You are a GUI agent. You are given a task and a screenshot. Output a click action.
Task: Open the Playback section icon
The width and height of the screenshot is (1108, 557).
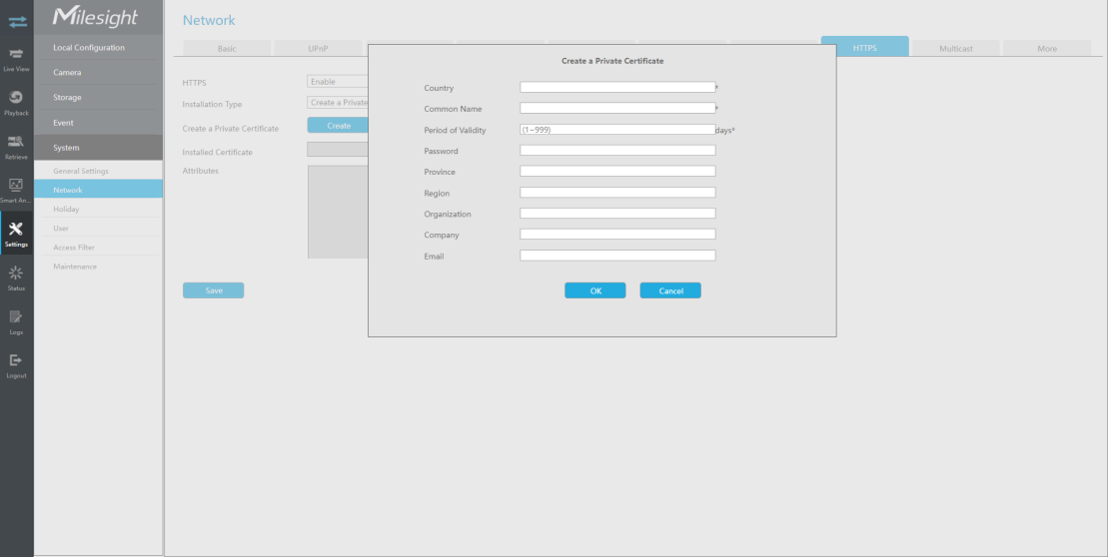click(16, 98)
